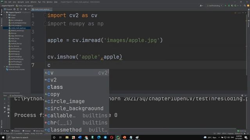Open the Run menu
The height and width of the screenshot is (140, 250).
click(x=39, y=2)
